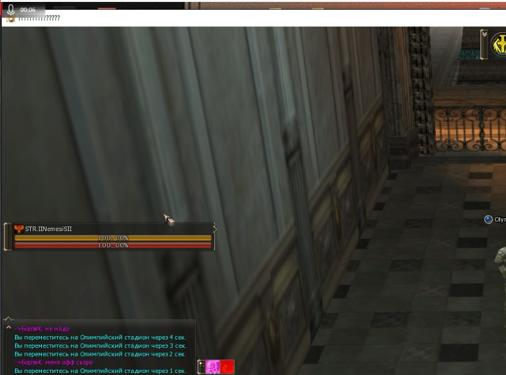Image resolution: width=506 pixels, height=375 pixels.
Task: Click the blue orb icon beside Olym label
Action: click(x=488, y=219)
